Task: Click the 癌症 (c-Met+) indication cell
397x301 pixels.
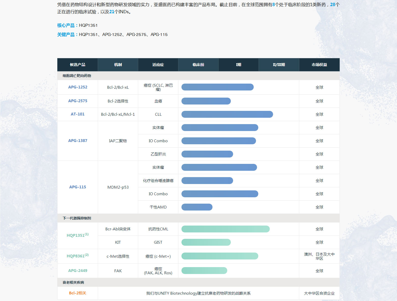Action: point(158,256)
